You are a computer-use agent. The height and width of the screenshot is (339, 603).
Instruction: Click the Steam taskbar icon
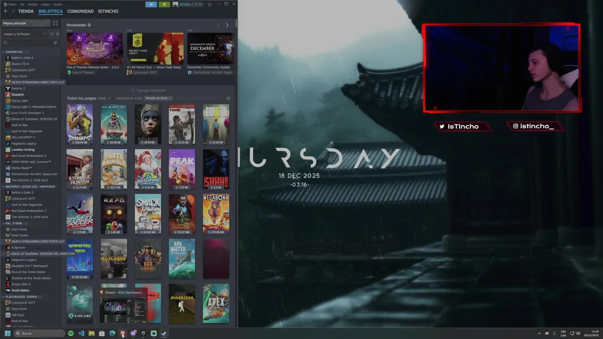pos(164,333)
